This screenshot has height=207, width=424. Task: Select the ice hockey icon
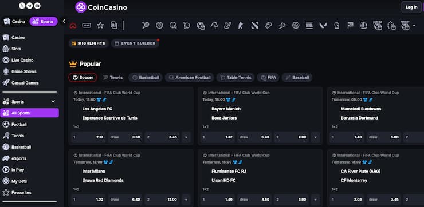[x=227, y=25]
